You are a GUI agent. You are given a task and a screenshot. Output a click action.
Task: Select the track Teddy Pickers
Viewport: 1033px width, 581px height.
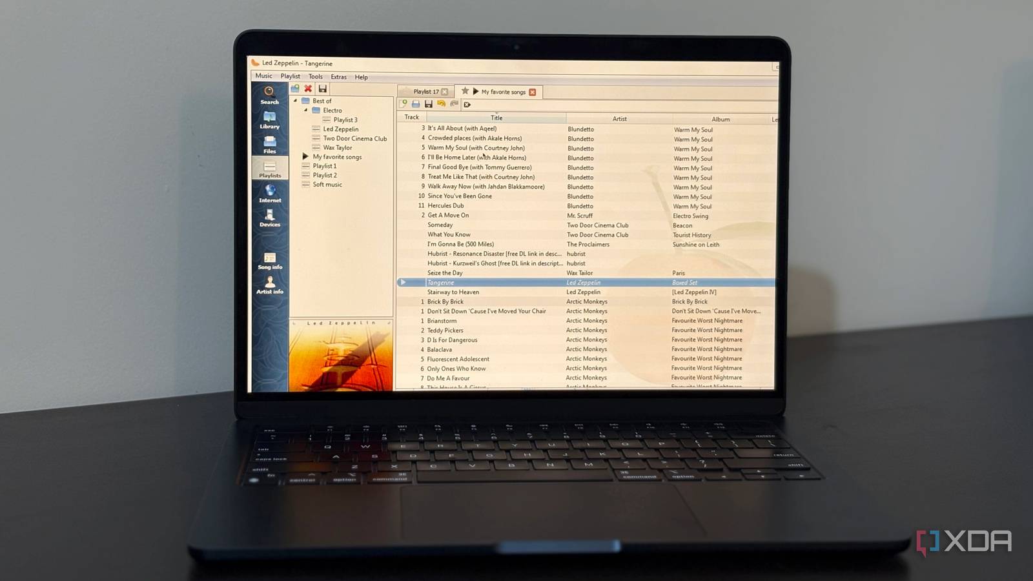pyautogui.click(x=445, y=330)
